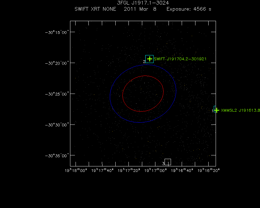The width and height of the screenshot is (260, 208).
Task: Click the 3FGL J1917.1-3024 title text
Action: click(x=143, y=3)
